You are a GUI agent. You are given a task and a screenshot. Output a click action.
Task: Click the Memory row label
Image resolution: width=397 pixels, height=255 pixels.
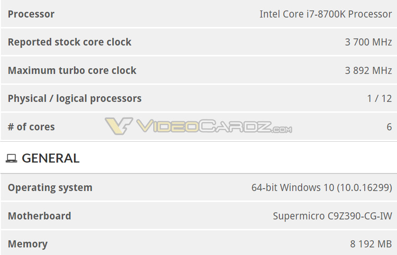[x=28, y=244]
